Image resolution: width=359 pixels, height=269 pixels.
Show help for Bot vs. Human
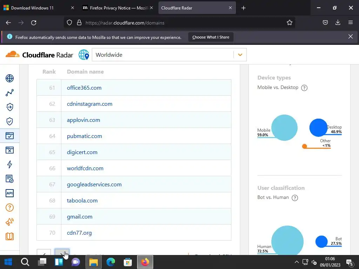pyautogui.click(x=294, y=198)
